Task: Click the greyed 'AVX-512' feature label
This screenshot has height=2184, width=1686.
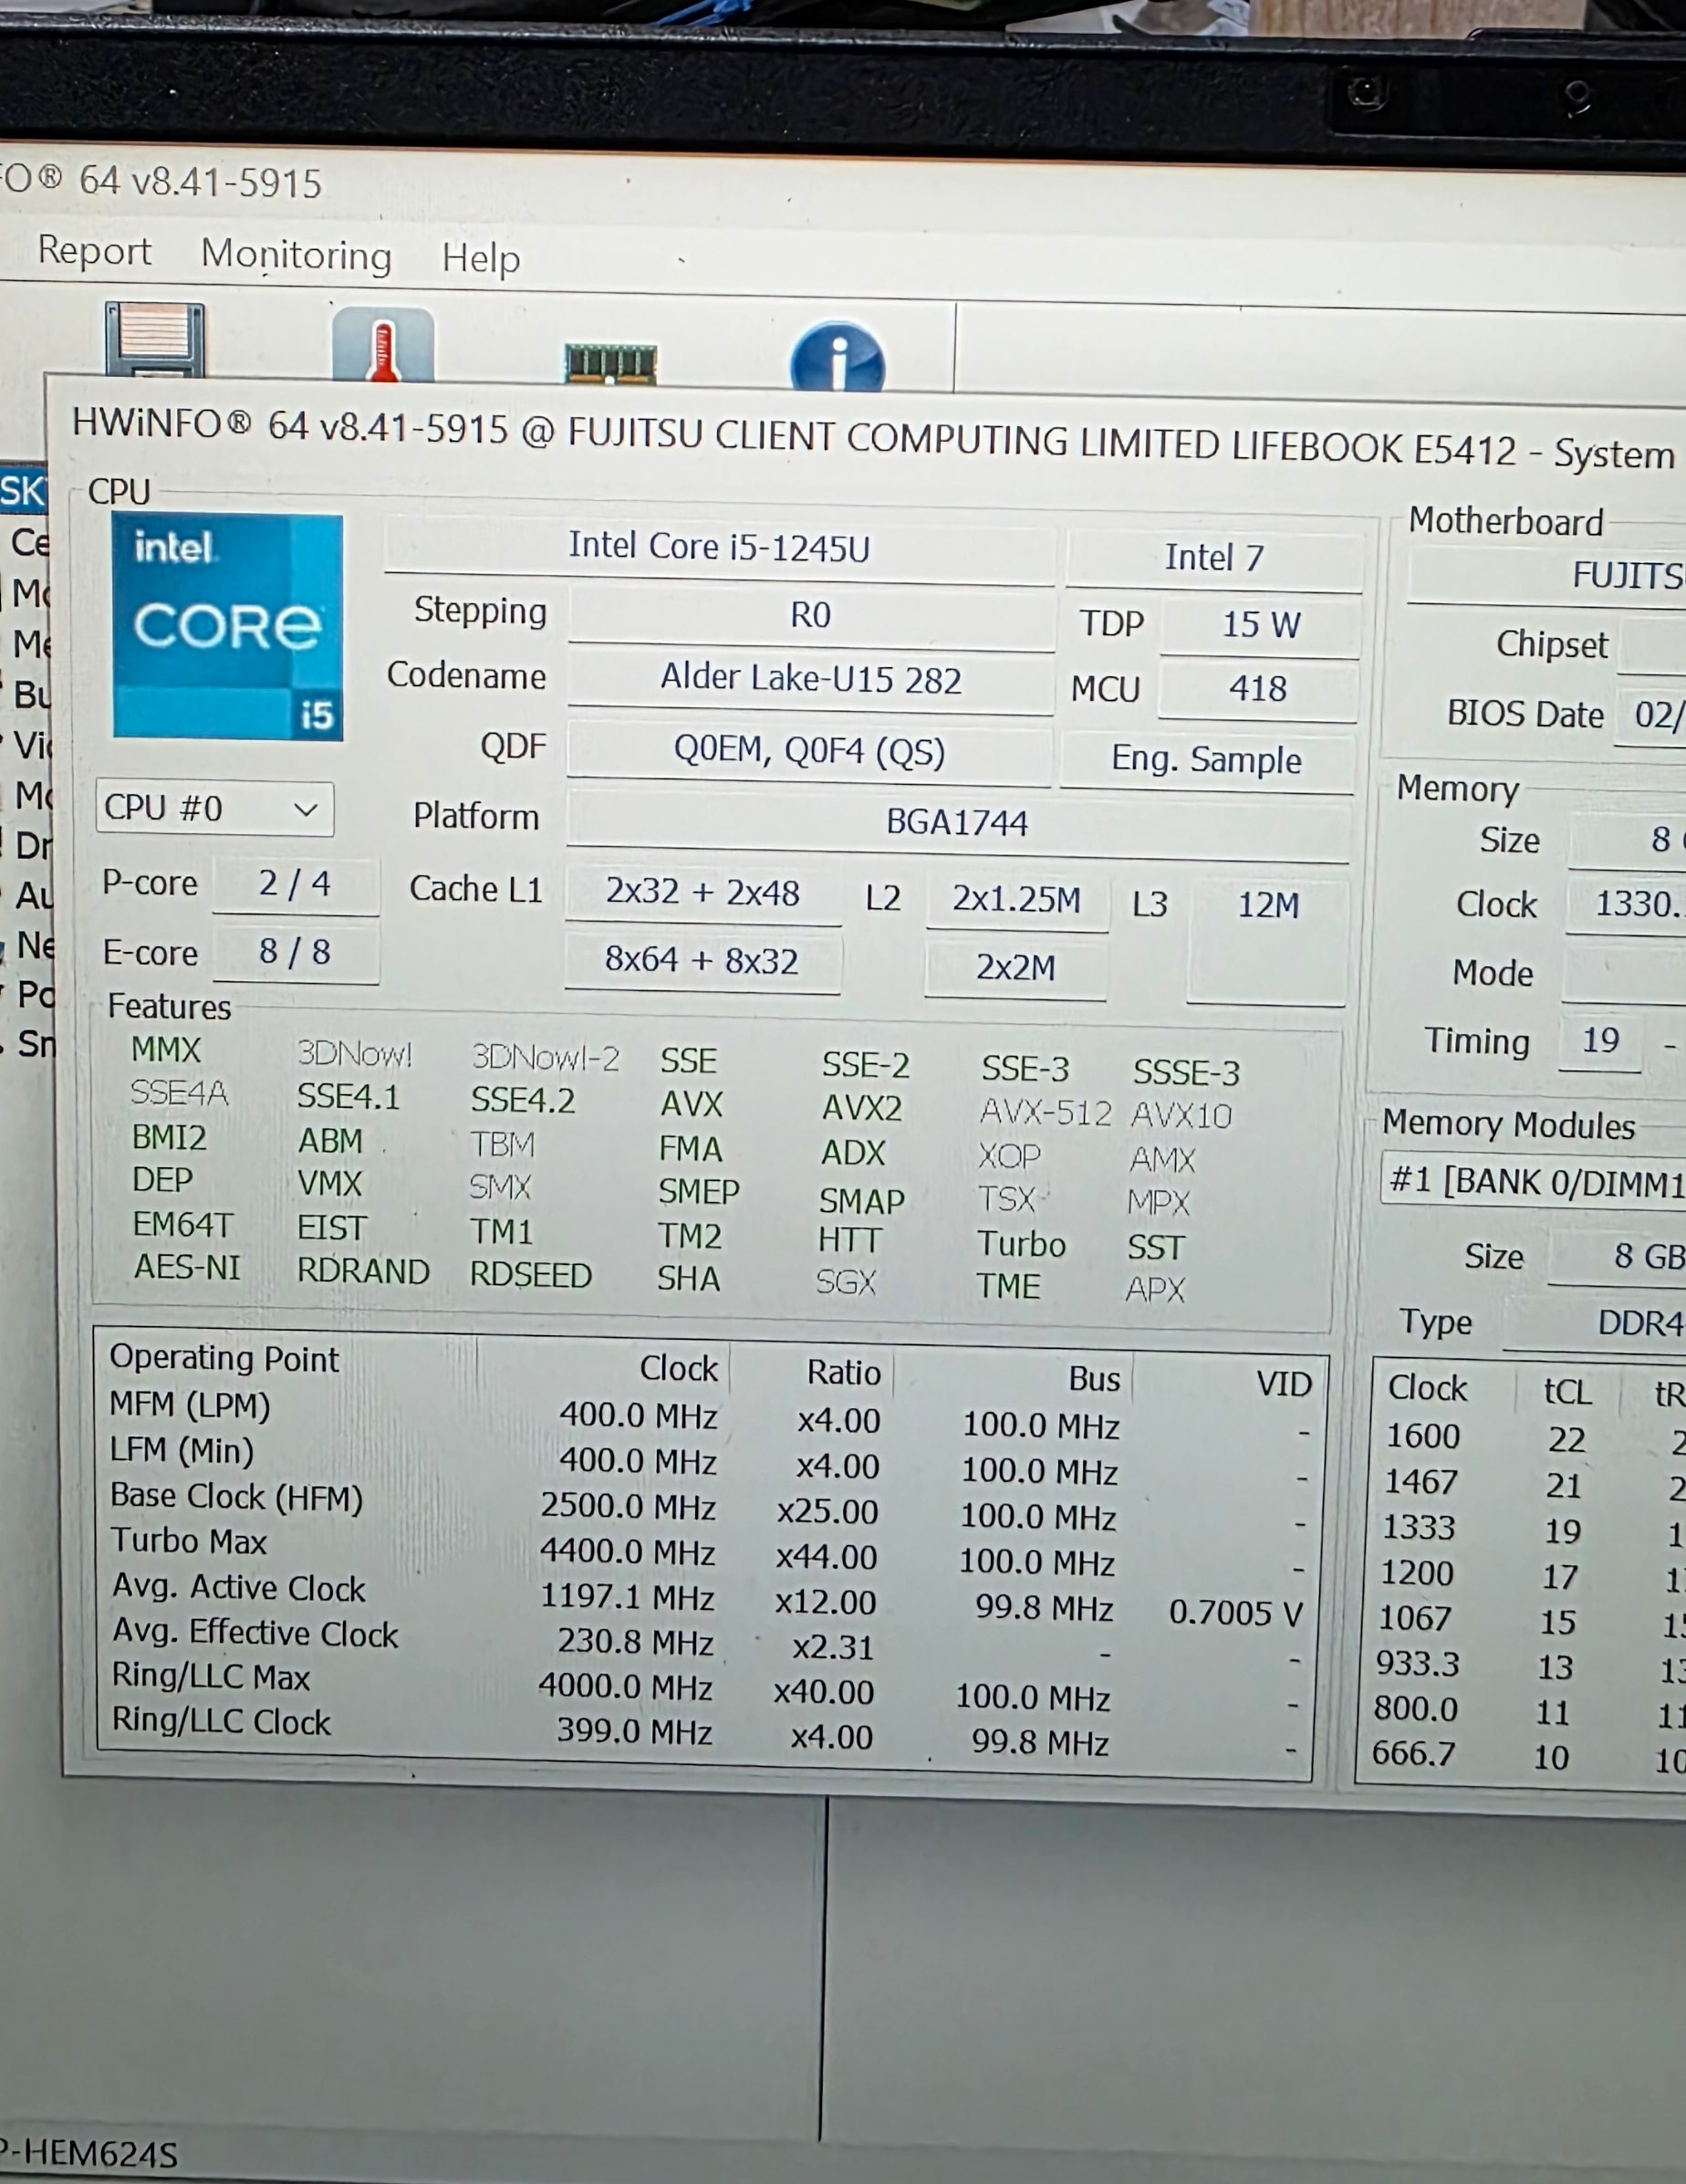Action: coord(1046,1112)
